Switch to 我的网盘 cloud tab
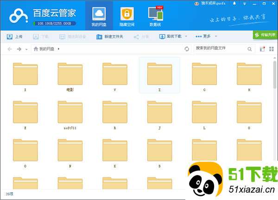Image resolution: width=278 pixels, height=200 pixels. [99, 17]
